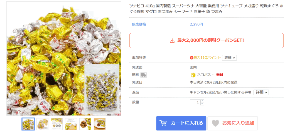The height and width of the screenshot is (136, 285).
Task: Select the third product thumbnail
Action: (57, 124)
